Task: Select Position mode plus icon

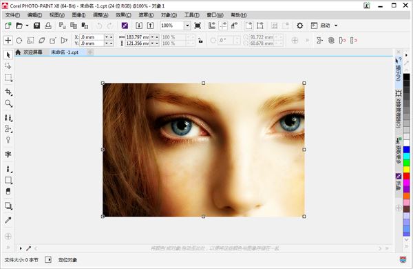Action: coord(8,41)
